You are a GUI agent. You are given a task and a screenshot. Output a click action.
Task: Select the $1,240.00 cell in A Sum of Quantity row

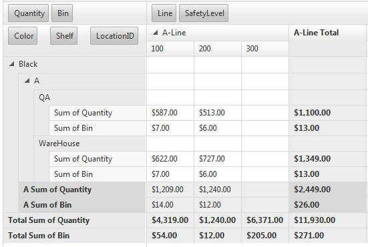(x=218, y=190)
